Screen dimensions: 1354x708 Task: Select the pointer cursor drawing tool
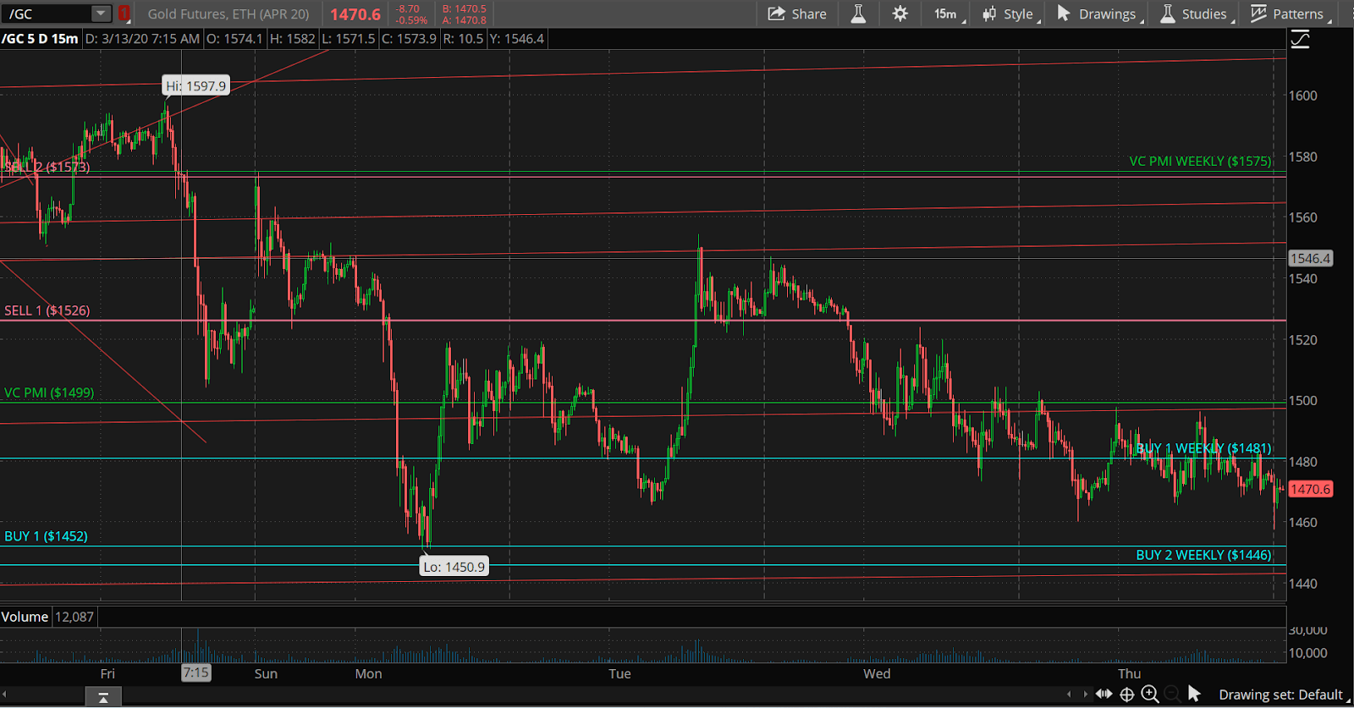click(x=1194, y=694)
